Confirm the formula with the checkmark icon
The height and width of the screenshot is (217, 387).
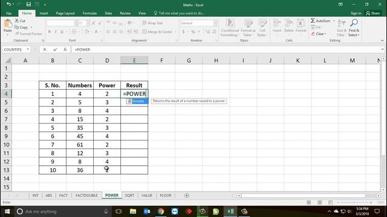(x=55, y=49)
